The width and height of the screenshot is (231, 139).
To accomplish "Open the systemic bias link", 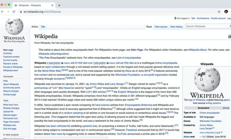I will tap(90, 126).
